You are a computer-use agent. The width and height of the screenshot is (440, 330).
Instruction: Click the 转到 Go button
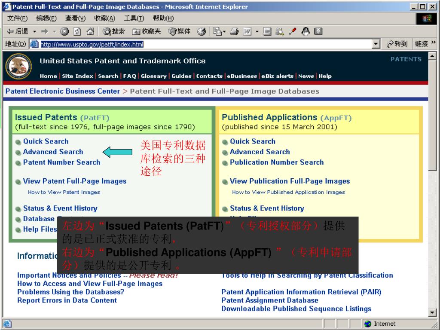(x=397, y=44)
